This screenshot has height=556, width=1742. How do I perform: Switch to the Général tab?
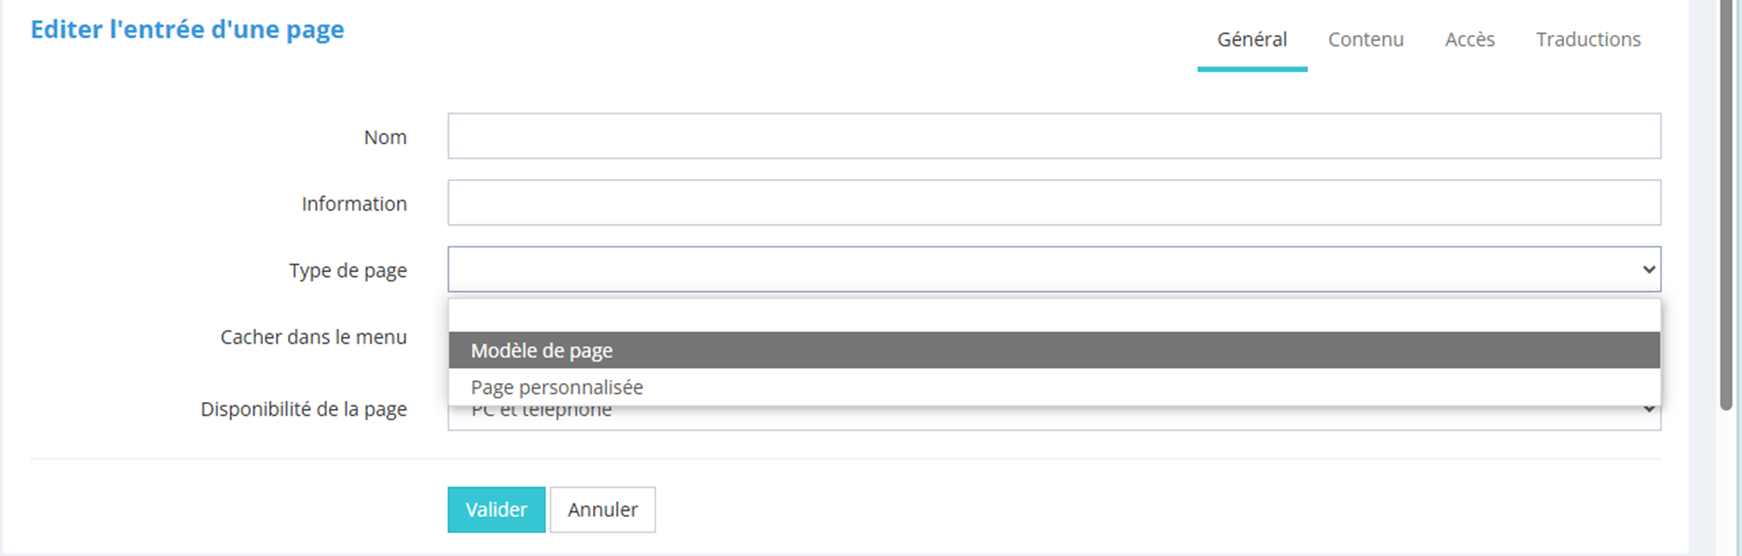(x=1252, y=40)
